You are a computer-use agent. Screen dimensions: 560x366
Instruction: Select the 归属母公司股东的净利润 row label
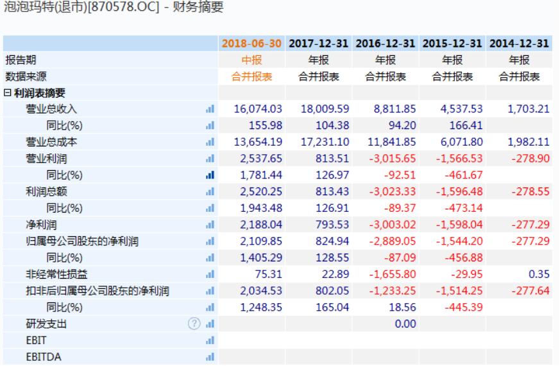[81, 241]
